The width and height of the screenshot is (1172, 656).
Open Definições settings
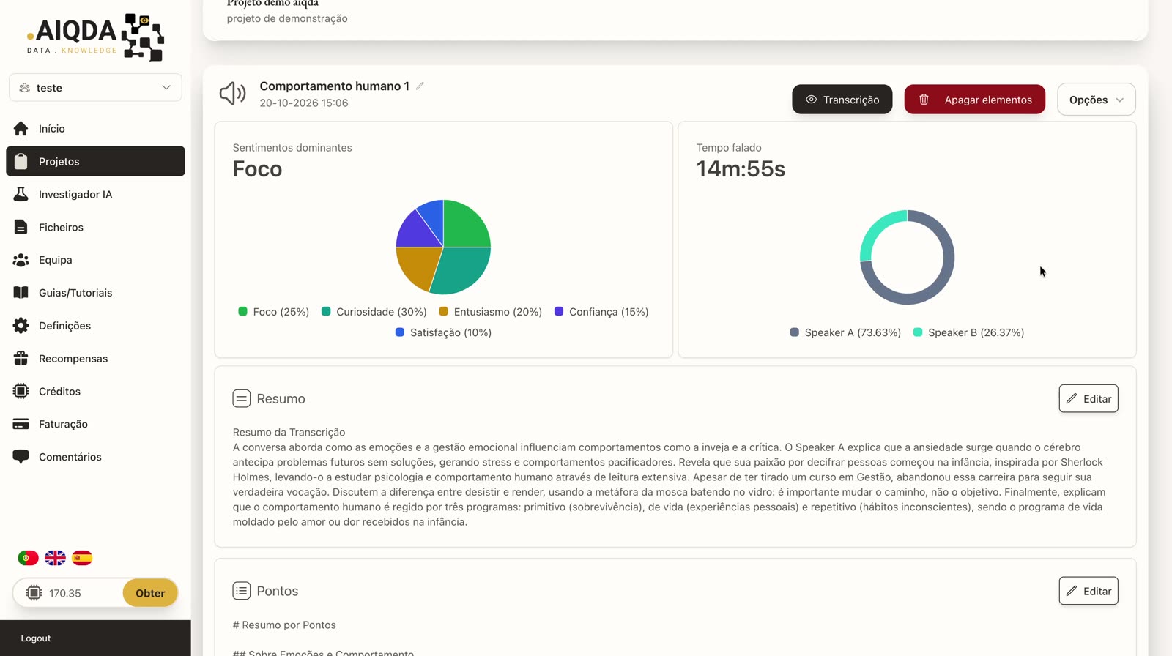(x=95, y=326)
